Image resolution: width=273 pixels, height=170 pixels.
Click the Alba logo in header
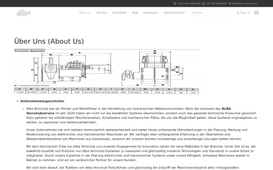pyautogui.click(x=24, y=13)
